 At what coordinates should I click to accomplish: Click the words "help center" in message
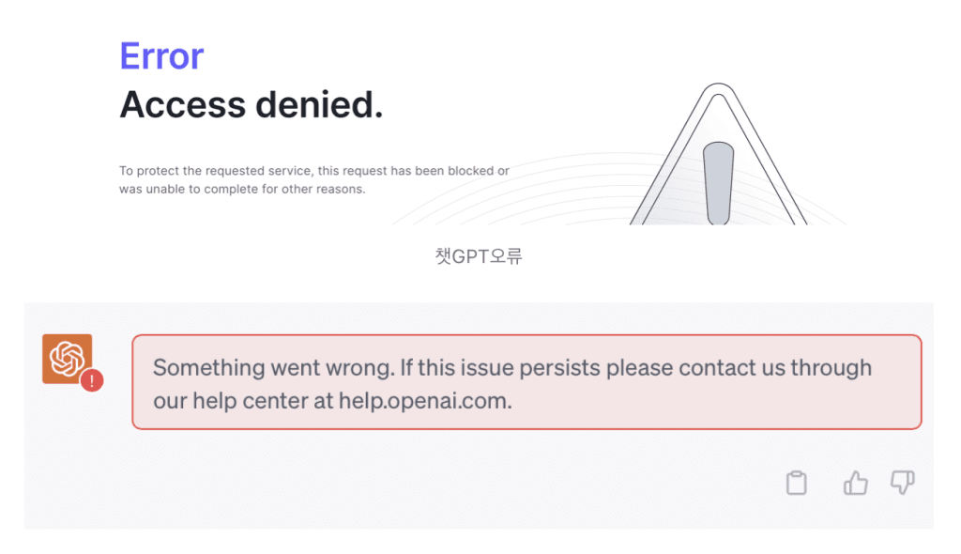pyautogui.click(x=244, y=401)
